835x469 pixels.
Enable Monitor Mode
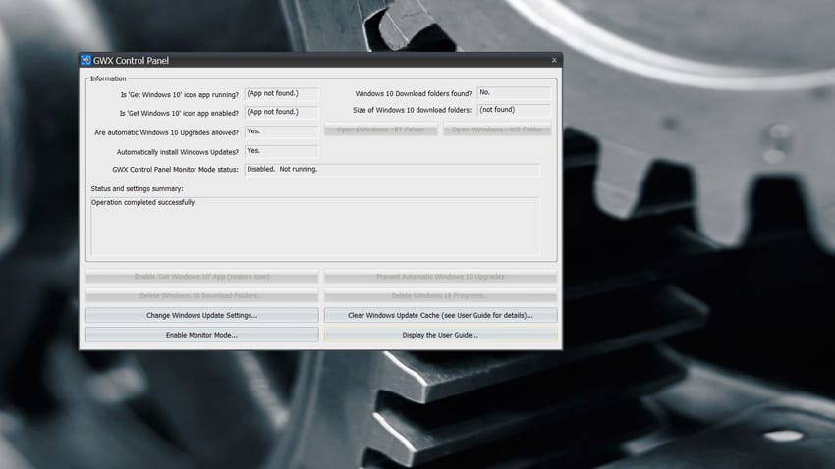201,335
